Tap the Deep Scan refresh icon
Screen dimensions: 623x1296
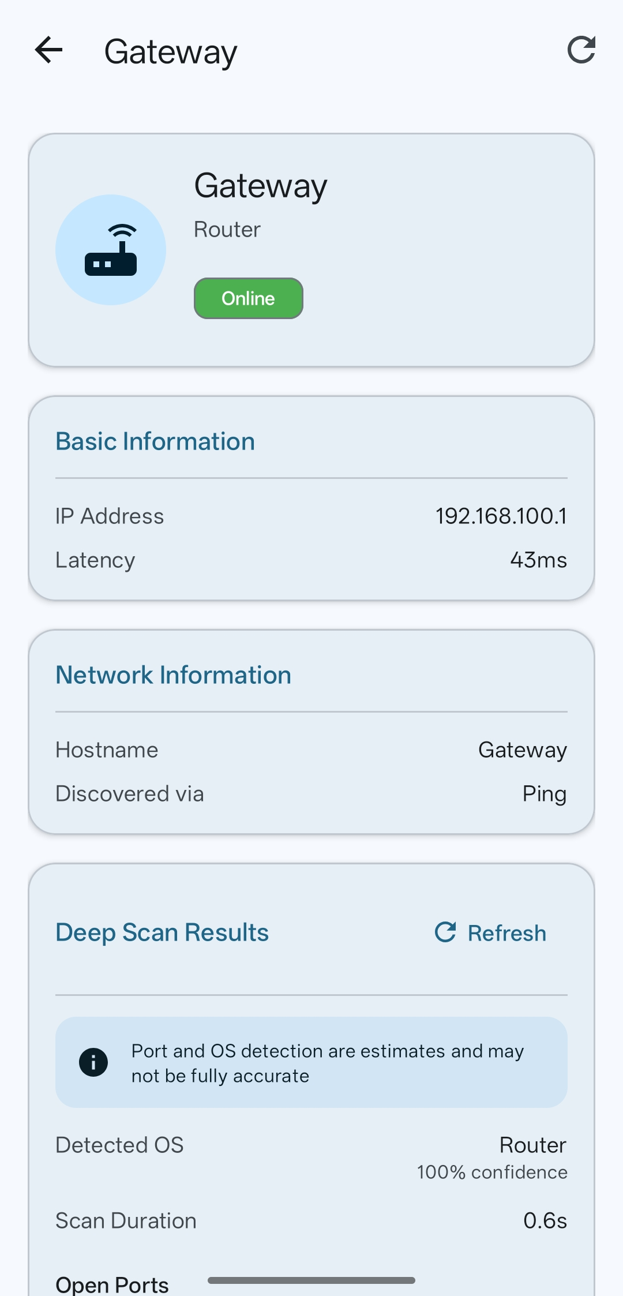click(445, 932)
